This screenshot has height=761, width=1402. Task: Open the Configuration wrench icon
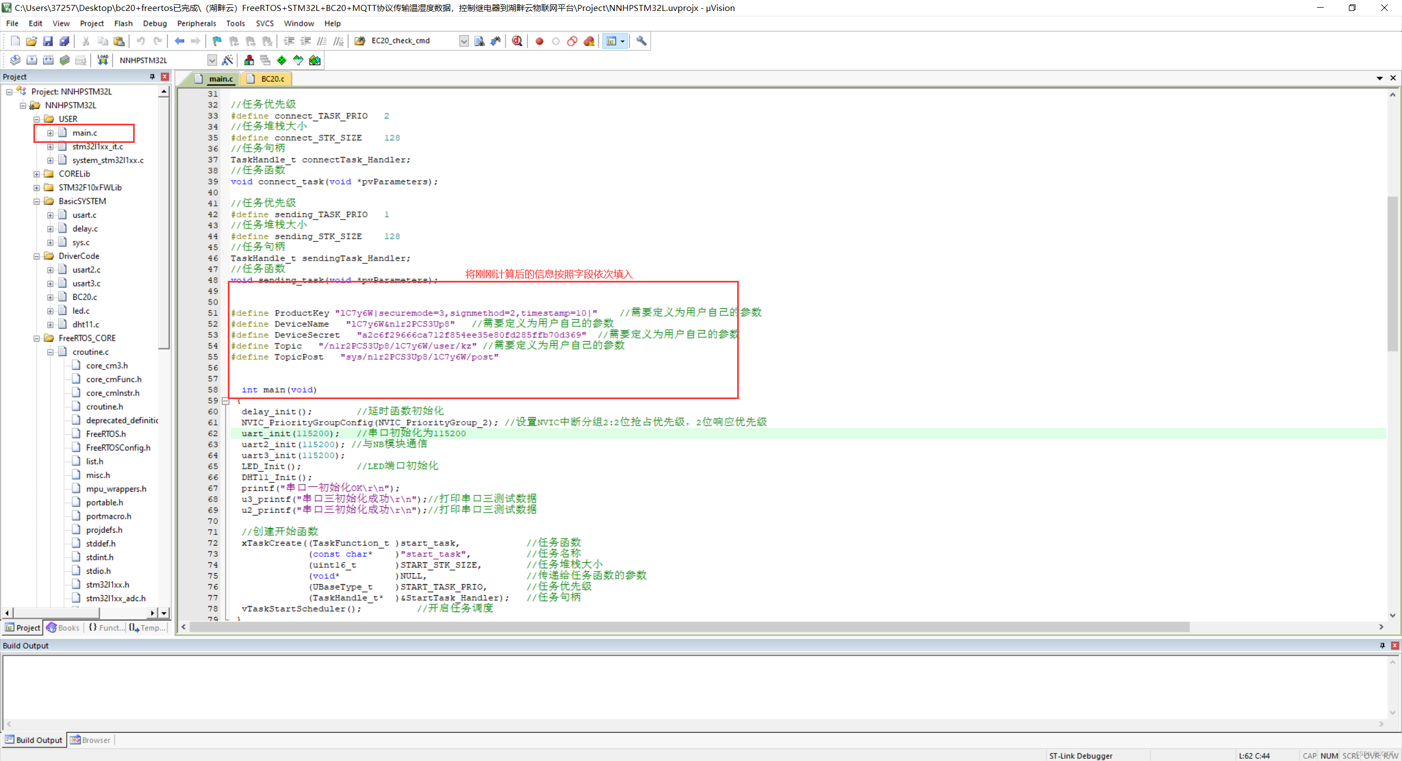641,41
